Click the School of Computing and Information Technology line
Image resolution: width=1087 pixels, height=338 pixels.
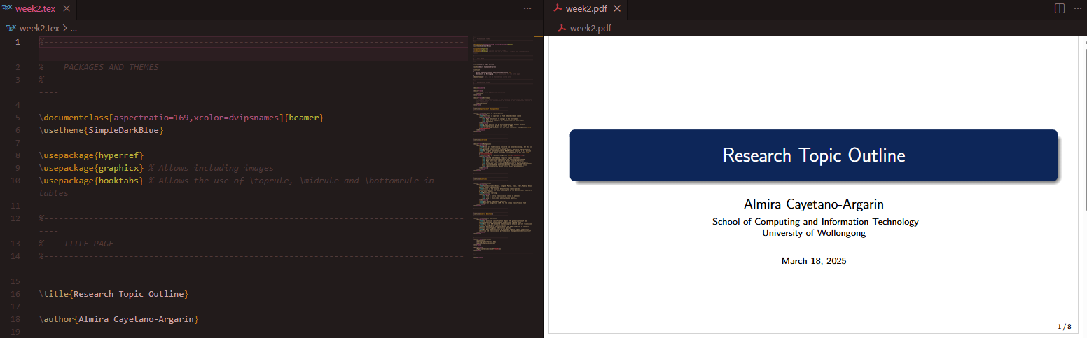point(815,222)
